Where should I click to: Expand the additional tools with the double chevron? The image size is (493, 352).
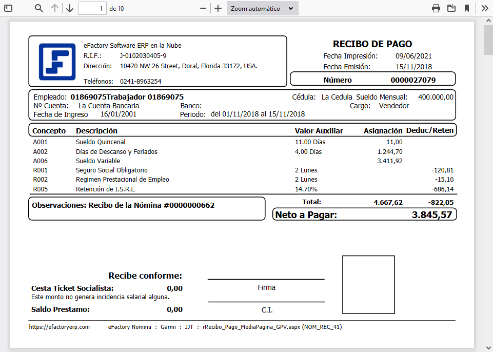tap(484, 8)
